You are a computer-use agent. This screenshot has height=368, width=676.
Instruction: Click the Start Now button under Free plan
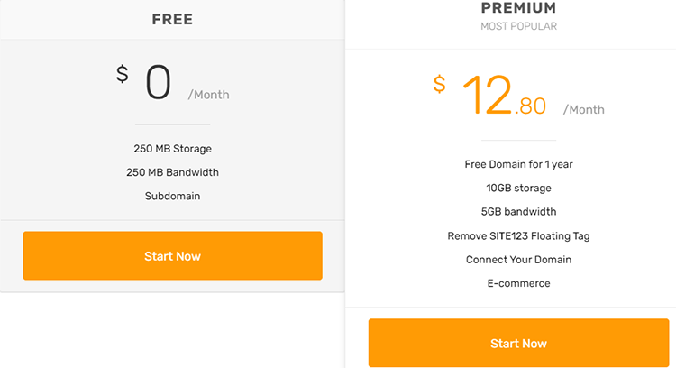tap(172, 256)
